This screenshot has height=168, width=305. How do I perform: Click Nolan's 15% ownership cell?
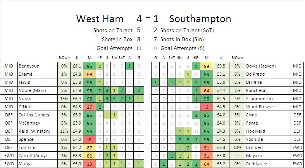tap(64, 99)
